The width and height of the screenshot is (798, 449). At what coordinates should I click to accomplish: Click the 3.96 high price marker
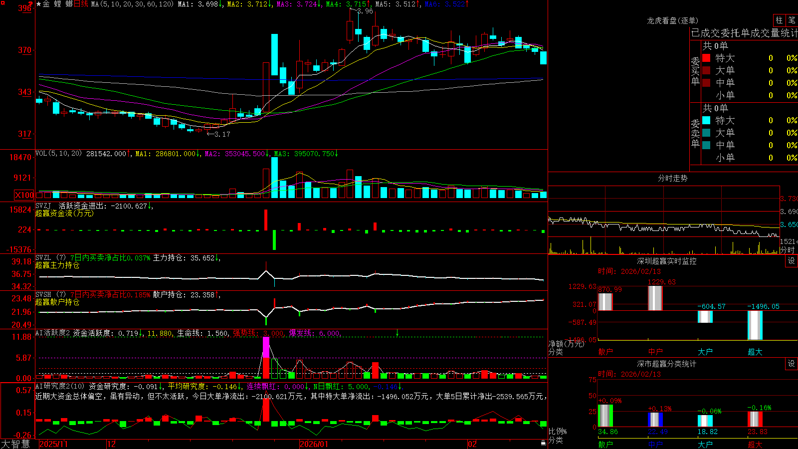365,11
